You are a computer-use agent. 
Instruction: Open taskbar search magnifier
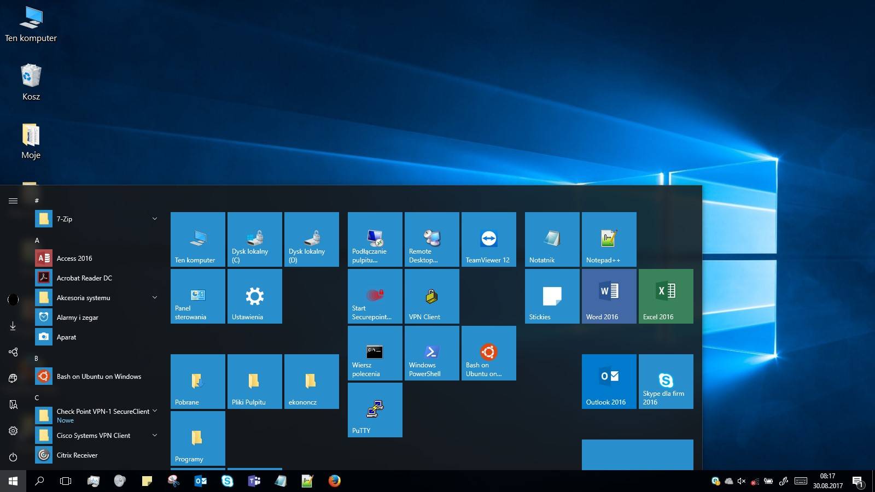coord(39,481)
